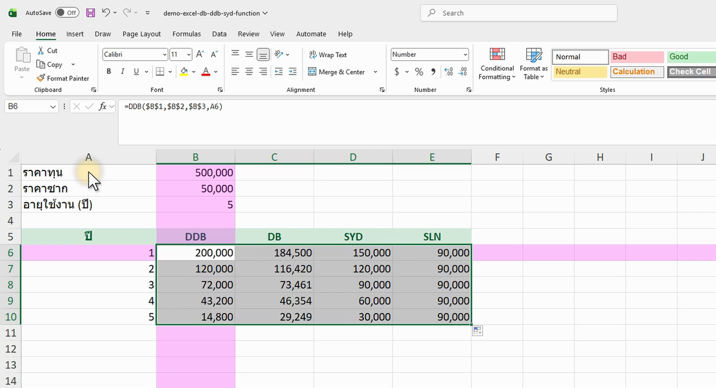The height and width of the screenshot is (388, 716).
Task: Increase font size with large A icon
Action: coord(200,54)
